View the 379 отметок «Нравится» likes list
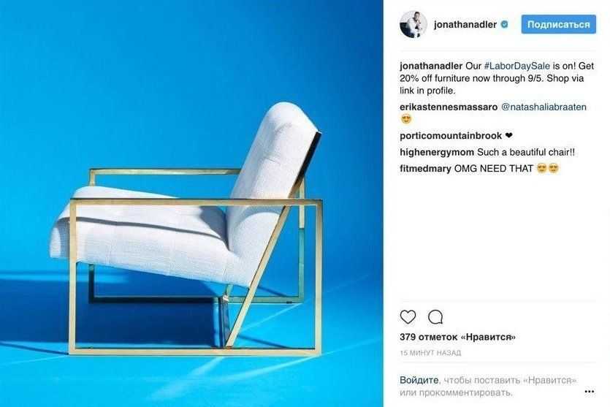This screenshot has width=610, height=407. coord(457,337)
